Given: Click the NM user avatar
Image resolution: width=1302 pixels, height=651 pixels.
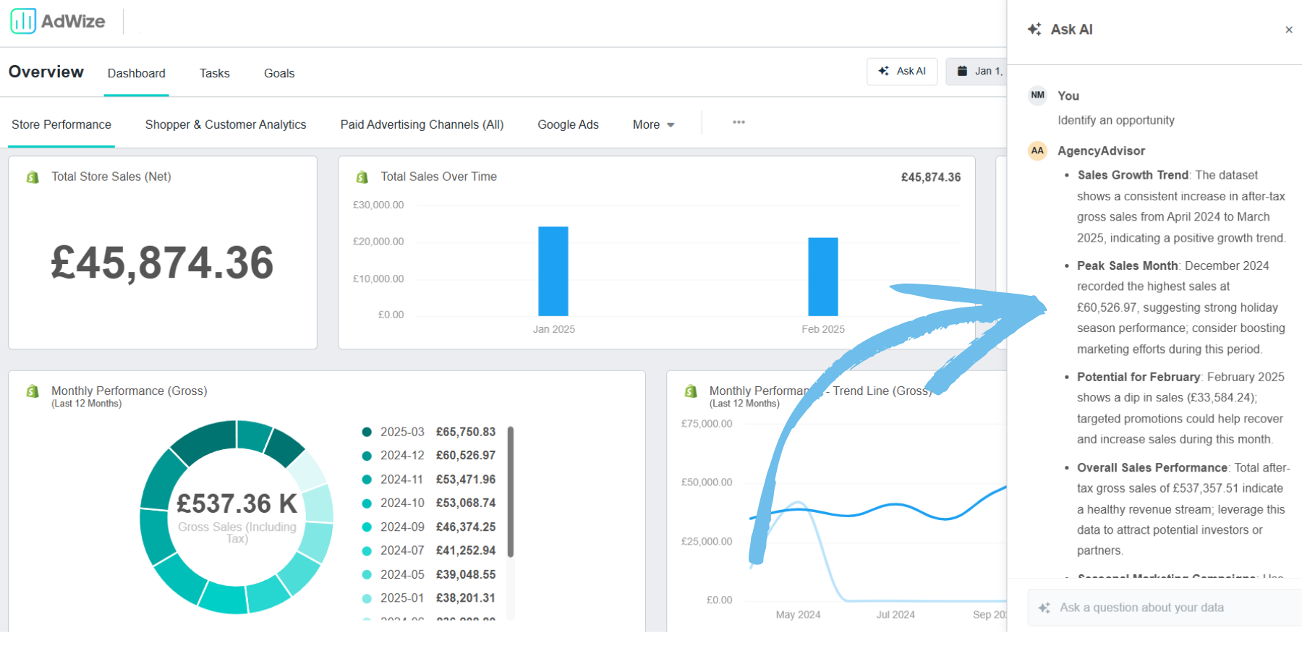Looking at the screenshot, I should click(1037, 95).
